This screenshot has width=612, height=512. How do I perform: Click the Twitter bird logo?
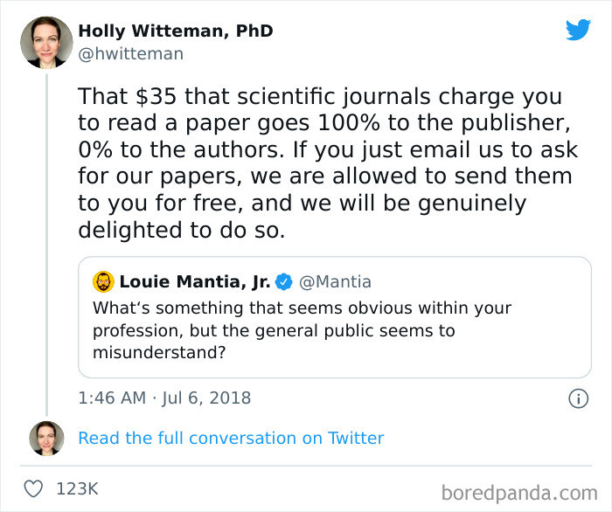(578, 30)
